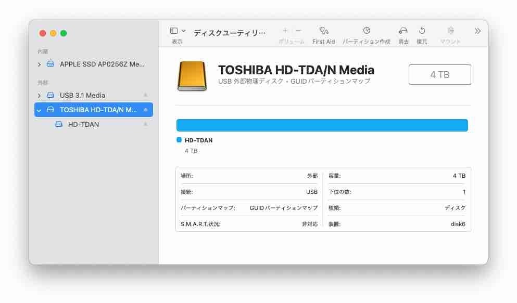Image resolution: width=517 pixels, height=303 pixels.
Task: Click the TOSHIBA HD-TDA/N Media heading
Action: pyautogui.click(x=296, y=70)
